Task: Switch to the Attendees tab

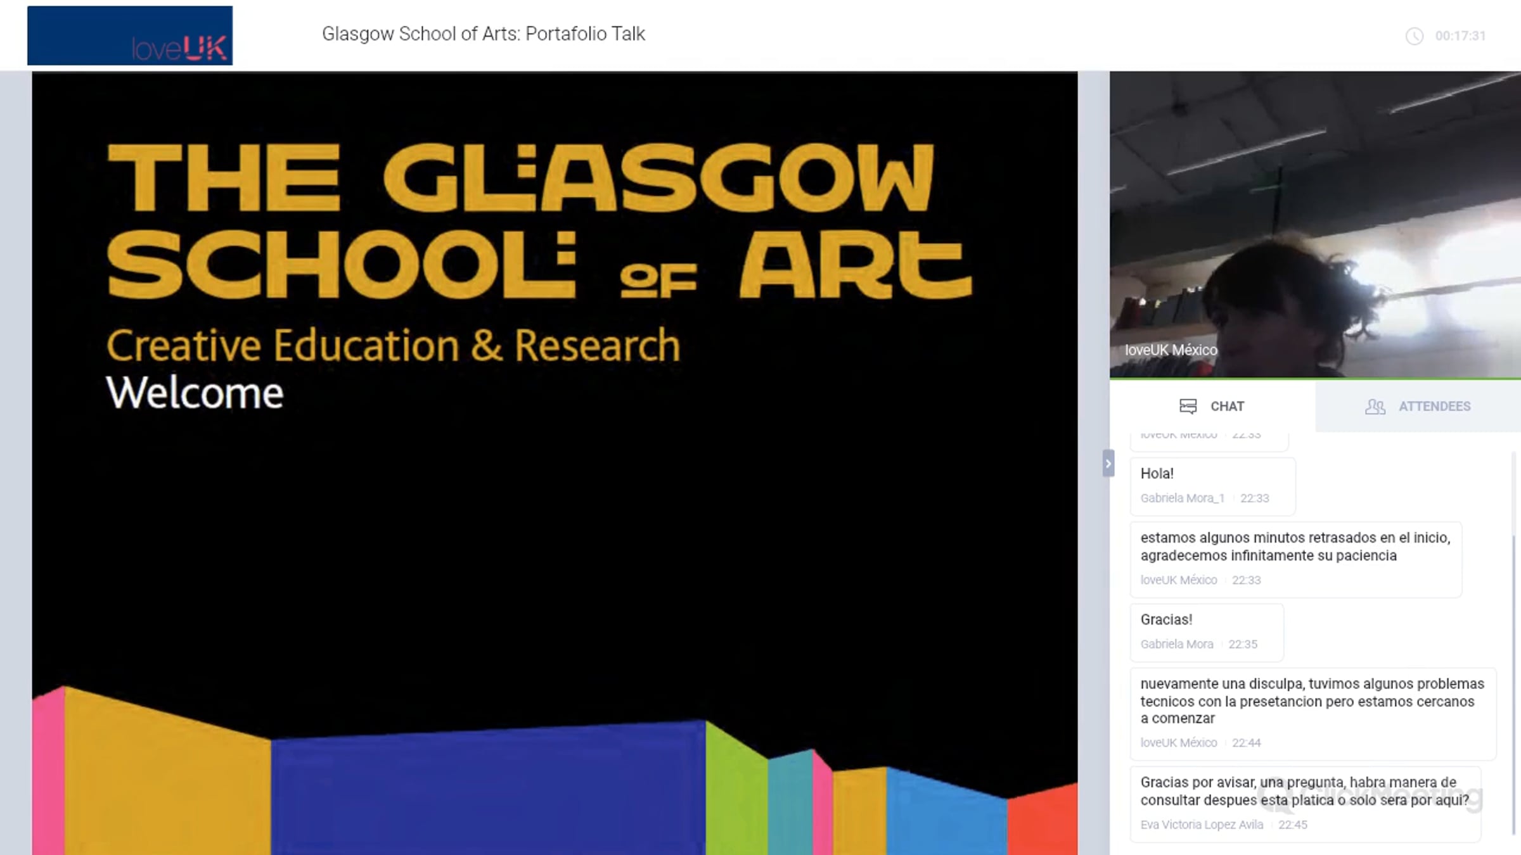Action: click(x=1418, y=406)
